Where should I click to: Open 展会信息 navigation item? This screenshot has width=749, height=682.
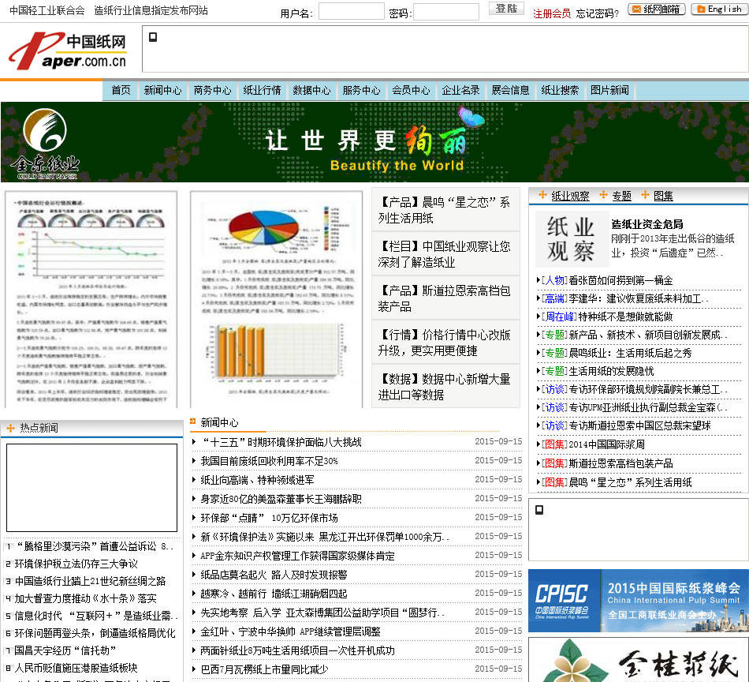(x=510, y=91)
